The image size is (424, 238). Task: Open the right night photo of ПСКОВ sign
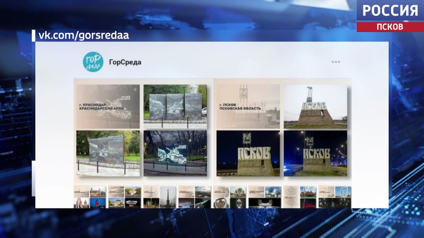[315, 153]
